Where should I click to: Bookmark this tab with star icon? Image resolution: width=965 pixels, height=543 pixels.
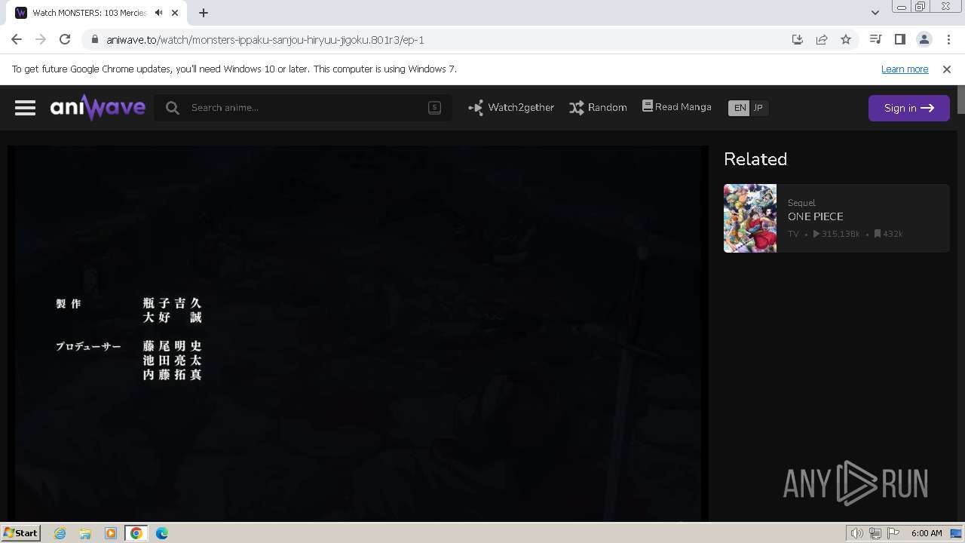click(x=846, y=39)
